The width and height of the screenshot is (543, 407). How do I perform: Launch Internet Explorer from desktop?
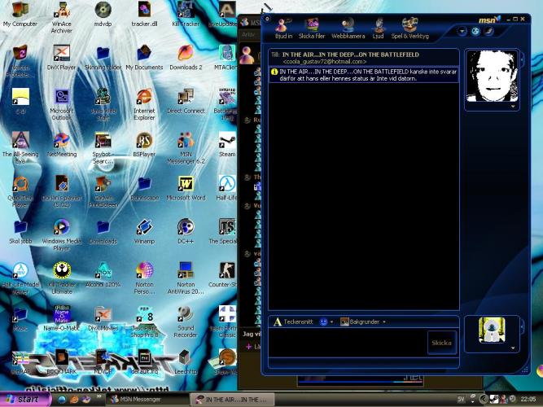(144, 105)
